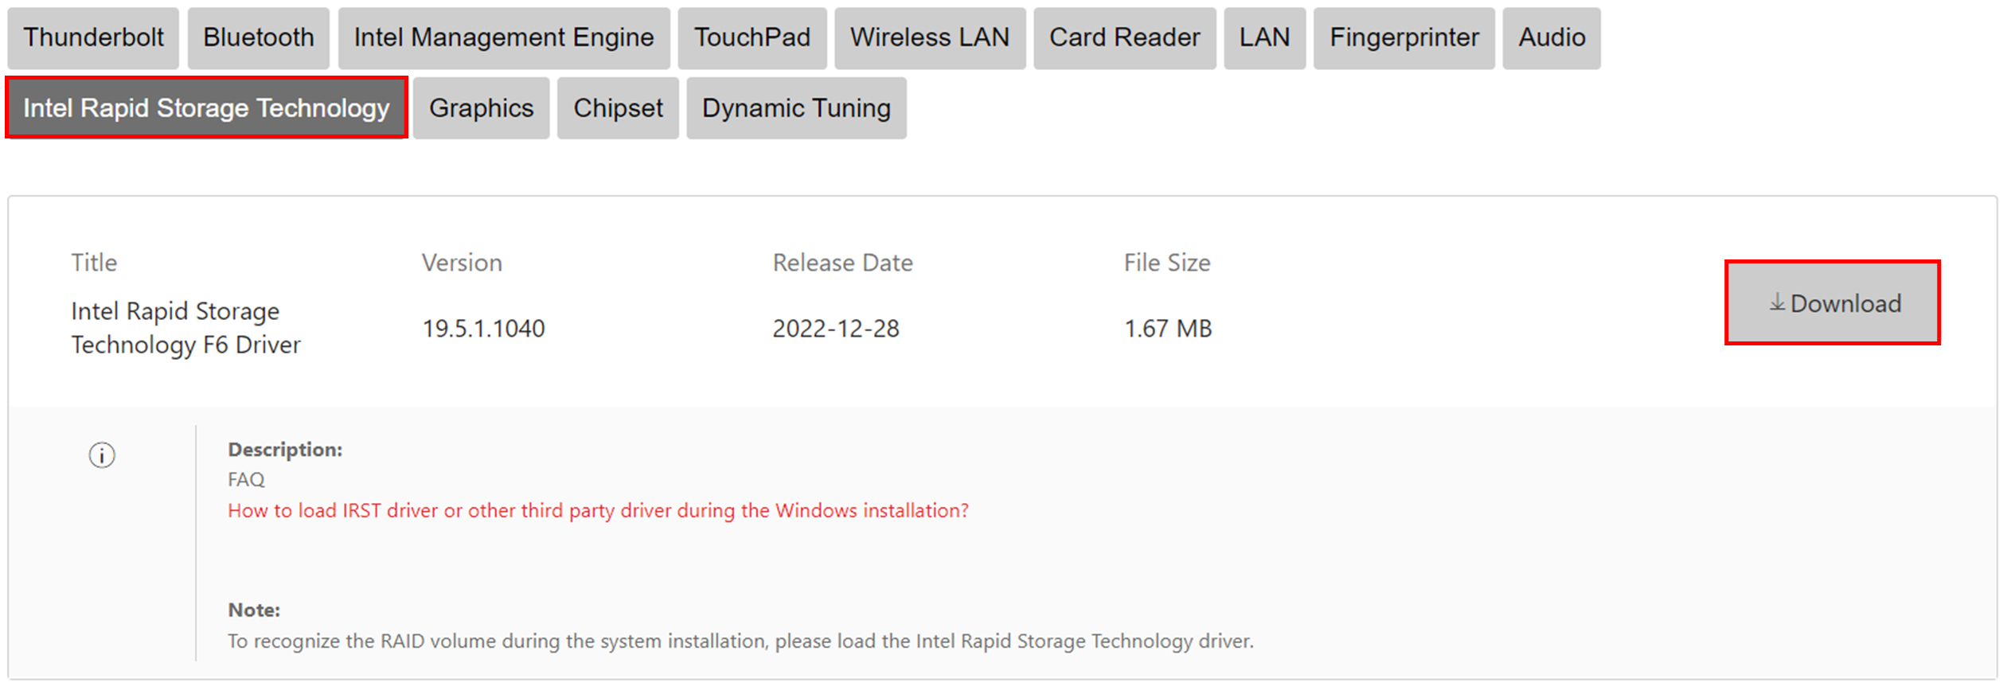Viewport: 2011px width, 690px height.
Task: Click the version number 19.5.1.1040
Action: (483, 329)
